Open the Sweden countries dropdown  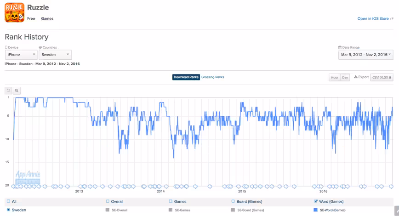click(55, 55)
